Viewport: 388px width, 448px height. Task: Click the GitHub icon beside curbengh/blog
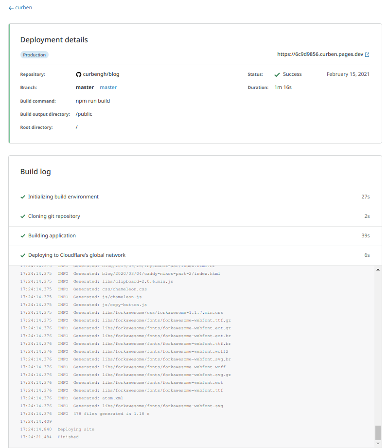click(x=78, y=74)
